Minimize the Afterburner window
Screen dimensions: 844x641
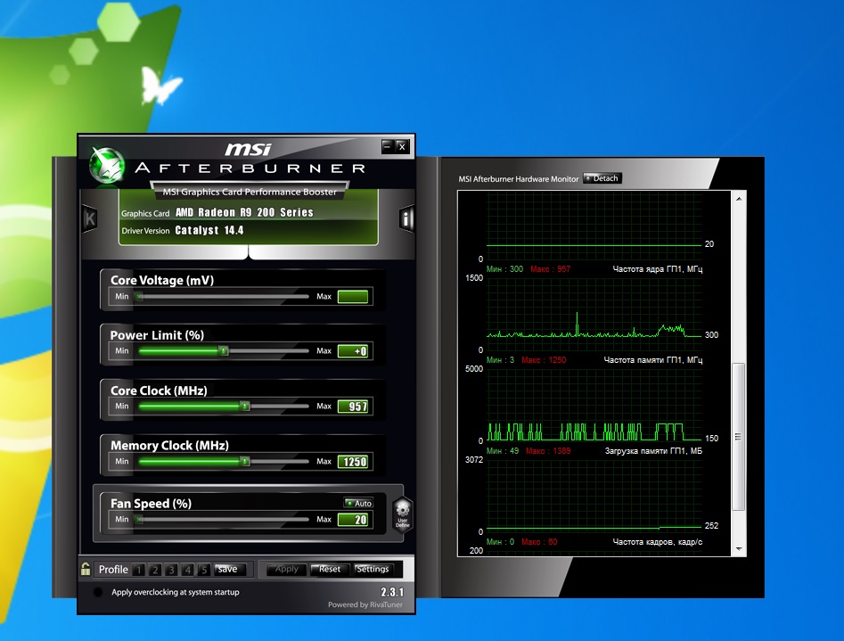[388, 146]
